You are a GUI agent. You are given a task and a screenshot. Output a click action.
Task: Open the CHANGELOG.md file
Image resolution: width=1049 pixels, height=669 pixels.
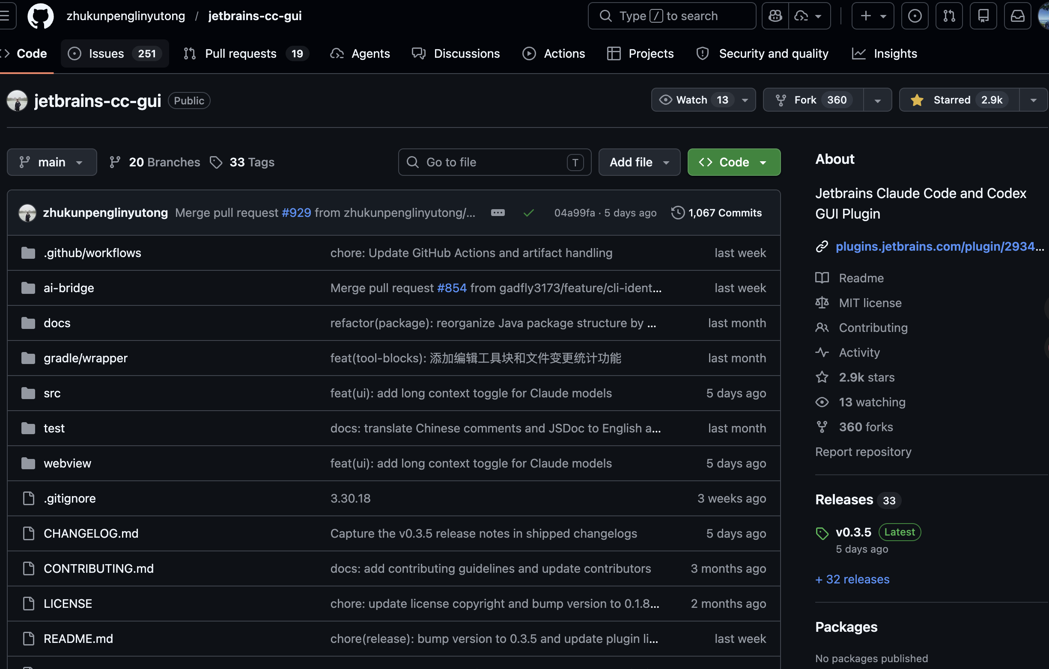click(91, 534)
